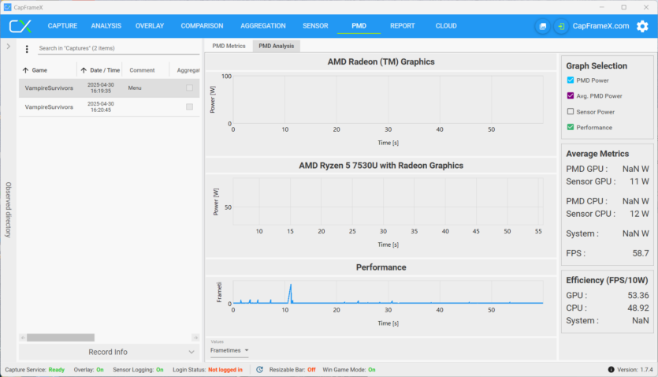The width and height of the screenshot is (658, 377).
Task: Click the Sensor GPU 11 W value
Action: (639, 181)
